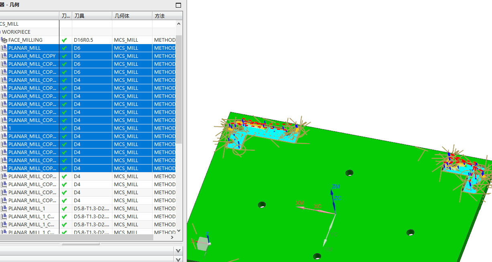Screen dimensions: 492x262
Task: Click the D16R0.5 tool cell
Action: pos(92,40)
